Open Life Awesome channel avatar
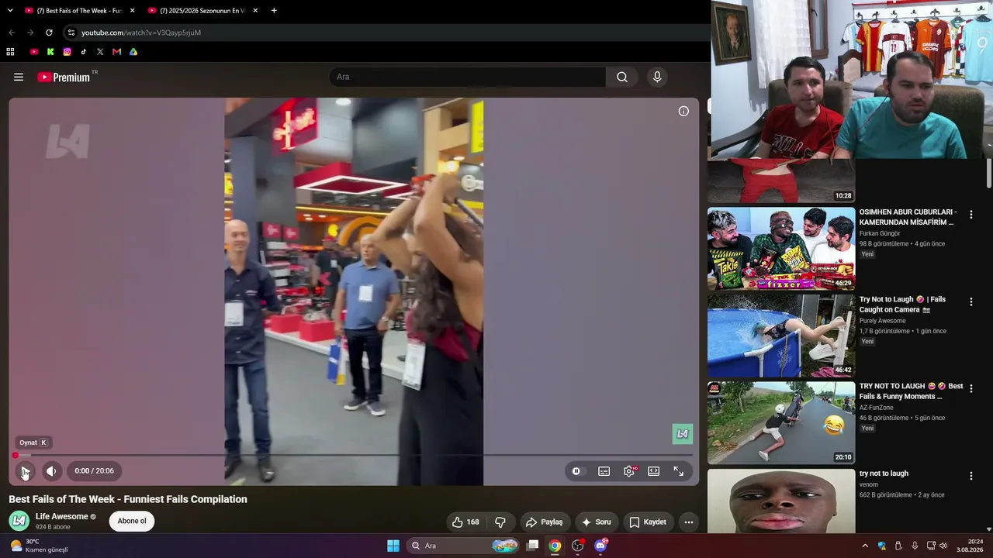This screenshot has width=993, height=558. point(19,521)
